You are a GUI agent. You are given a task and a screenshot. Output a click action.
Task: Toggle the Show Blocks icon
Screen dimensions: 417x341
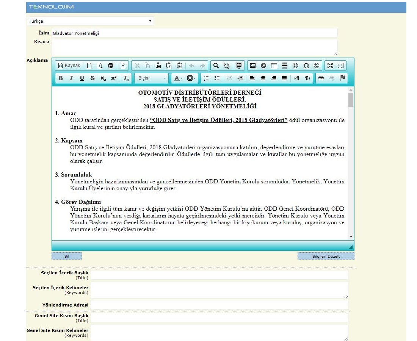341,66
